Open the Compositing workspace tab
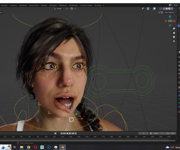The height and width of the screenshot is (150, 180). click(73, 5)
